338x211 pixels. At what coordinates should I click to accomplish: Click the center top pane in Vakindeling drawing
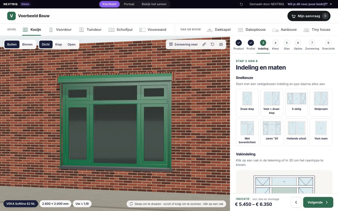pyautogui.click(x=284, y=181)
